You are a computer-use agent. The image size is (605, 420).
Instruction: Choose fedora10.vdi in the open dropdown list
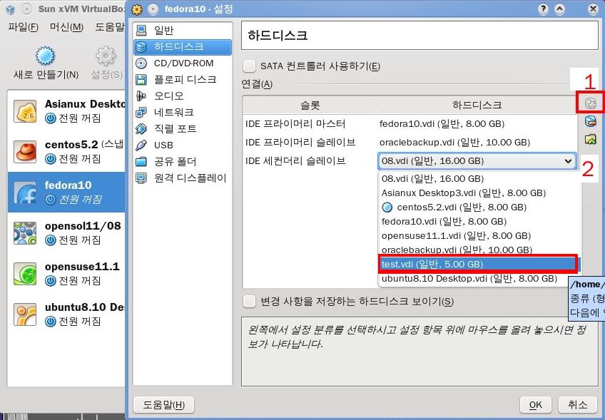(479, 221)
